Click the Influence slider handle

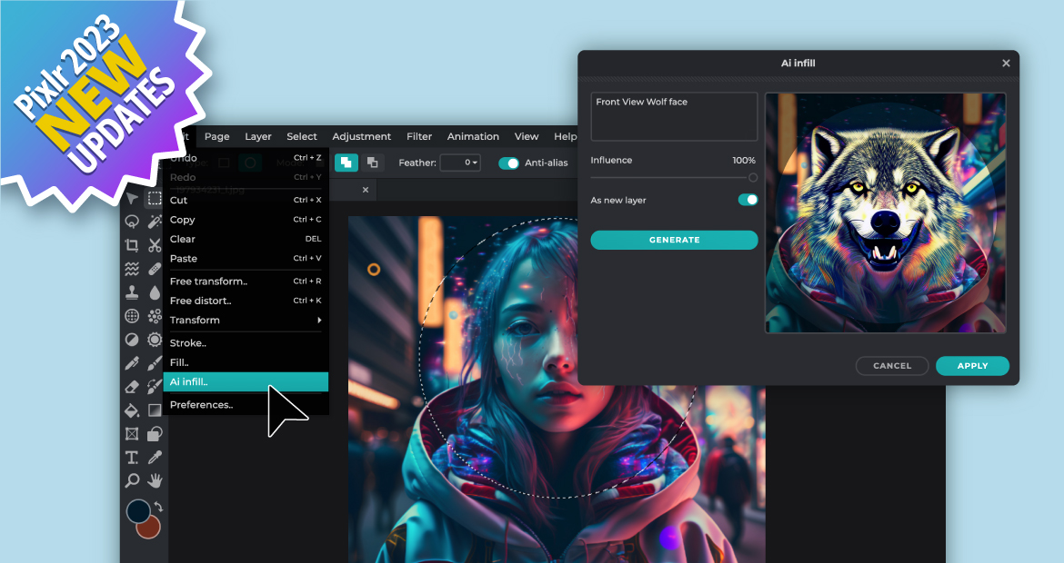[x=753, y=178]
